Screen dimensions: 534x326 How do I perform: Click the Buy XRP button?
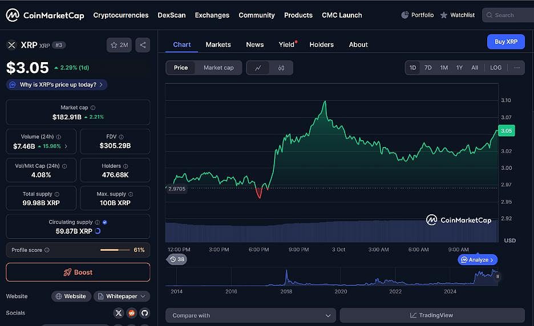tap(505, 42)
